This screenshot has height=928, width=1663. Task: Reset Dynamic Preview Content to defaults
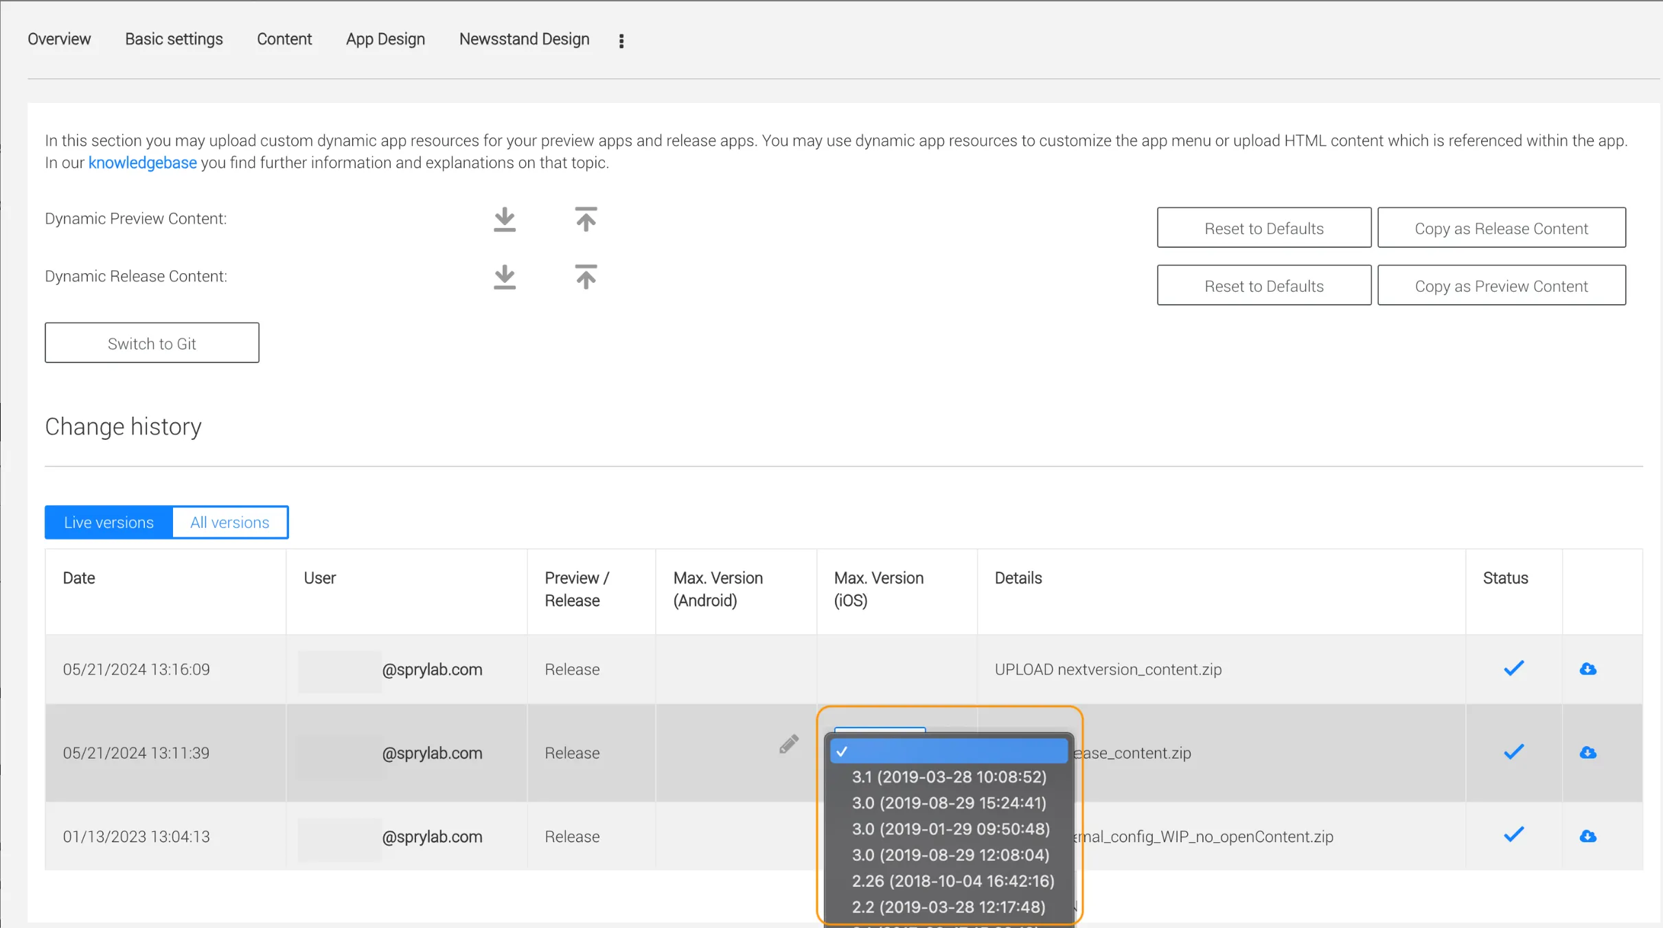[x=1264, y=228]
